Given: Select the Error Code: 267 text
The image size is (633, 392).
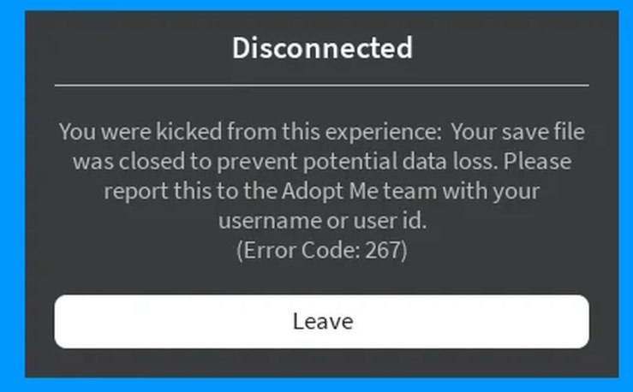Looking at the screenshot, I should pyautogui.click(x=322, y=252).
